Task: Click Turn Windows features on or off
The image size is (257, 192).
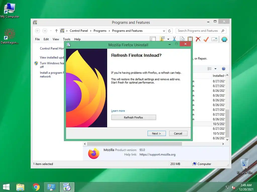Action: tap(52, 65)
